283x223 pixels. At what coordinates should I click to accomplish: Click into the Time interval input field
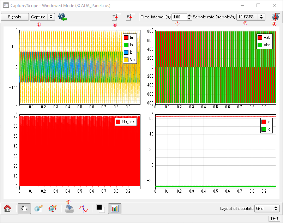[179, 17]
